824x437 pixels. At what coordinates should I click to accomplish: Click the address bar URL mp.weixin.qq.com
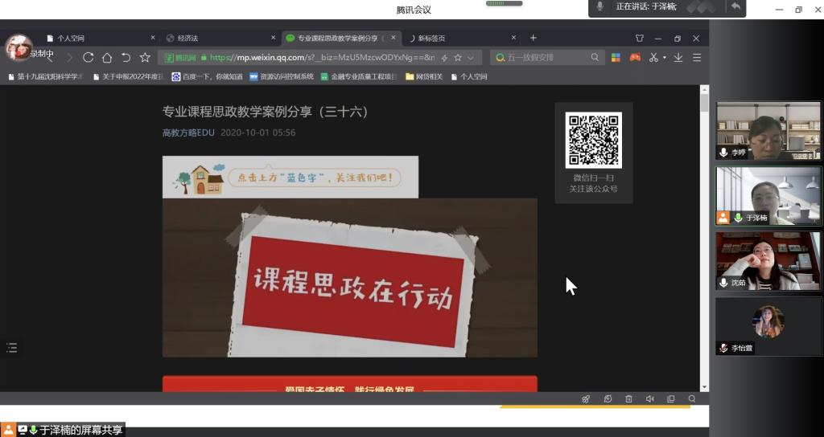click(x=322, y=58)
